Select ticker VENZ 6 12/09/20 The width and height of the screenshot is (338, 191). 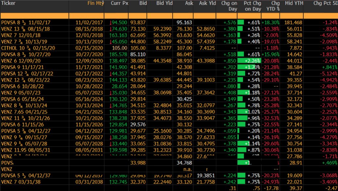pos(21,61)
